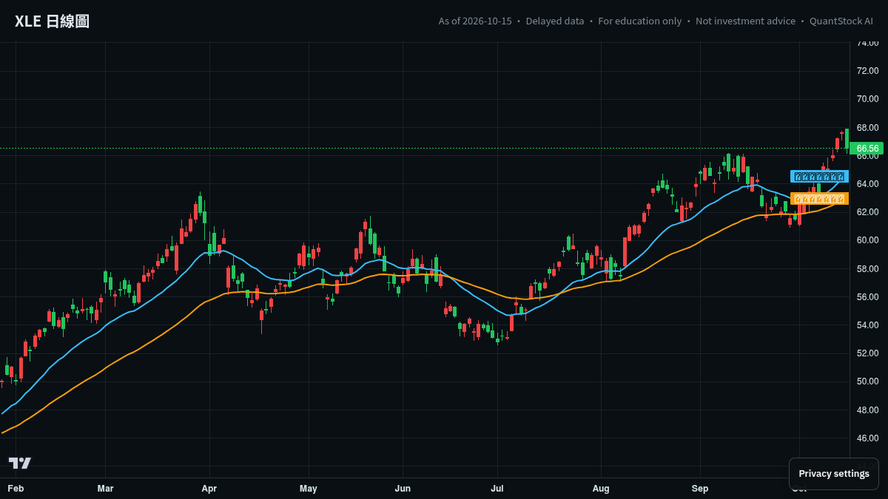Select the green 66.56 current price tag
The height and width of the screenshot is (499, 888).
click(x=867, y=149)
